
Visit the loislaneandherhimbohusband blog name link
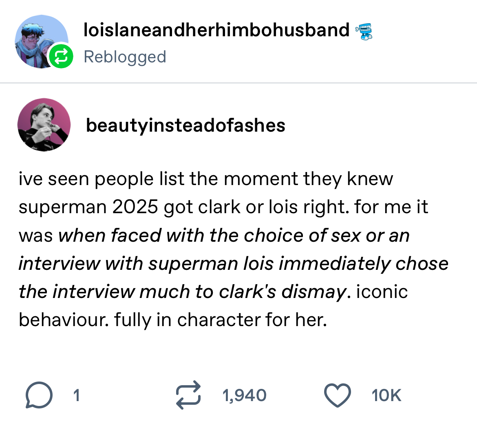coord(216,30)
